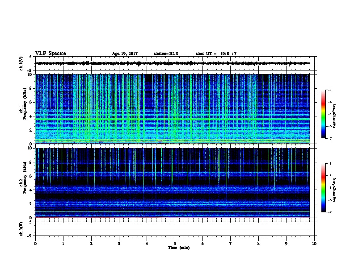This screenshot has height=273, width=354.
Task: Click the ch.1 spectrogram plot
Action: tap(173, 109)
